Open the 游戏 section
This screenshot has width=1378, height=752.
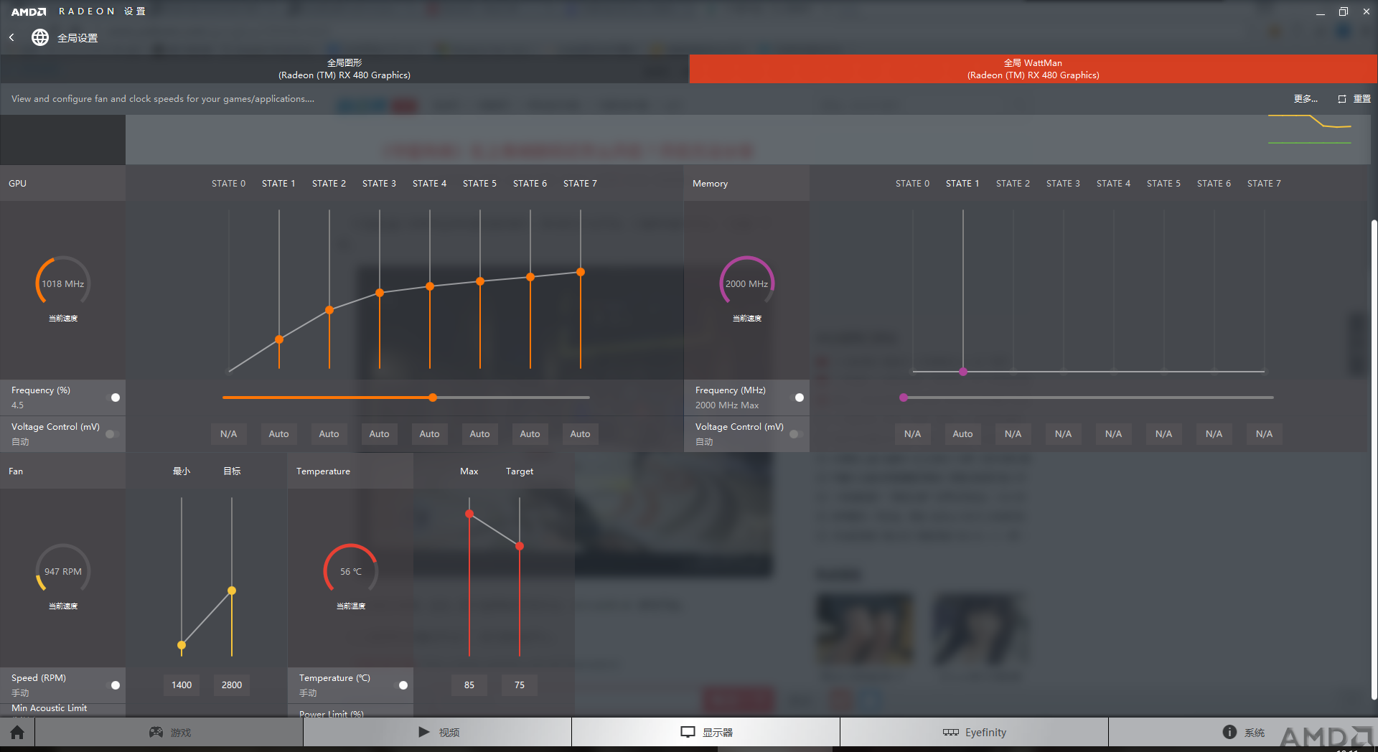coord(169,732)
